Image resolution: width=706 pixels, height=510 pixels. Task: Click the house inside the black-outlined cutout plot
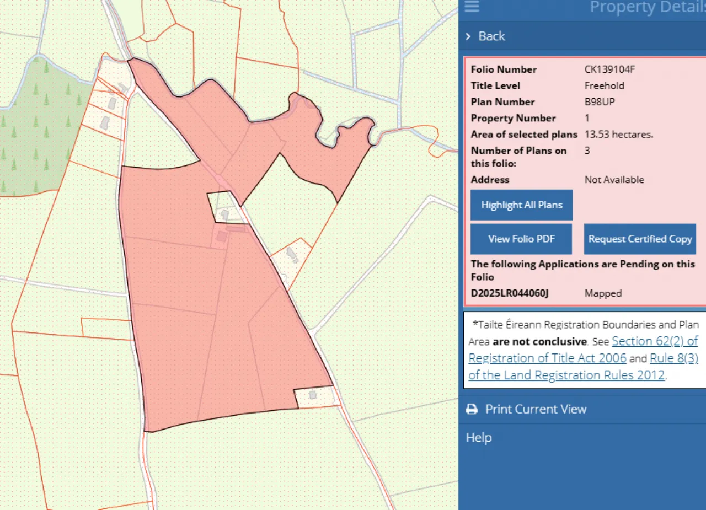pyautogui.click(x=224, y=213)
